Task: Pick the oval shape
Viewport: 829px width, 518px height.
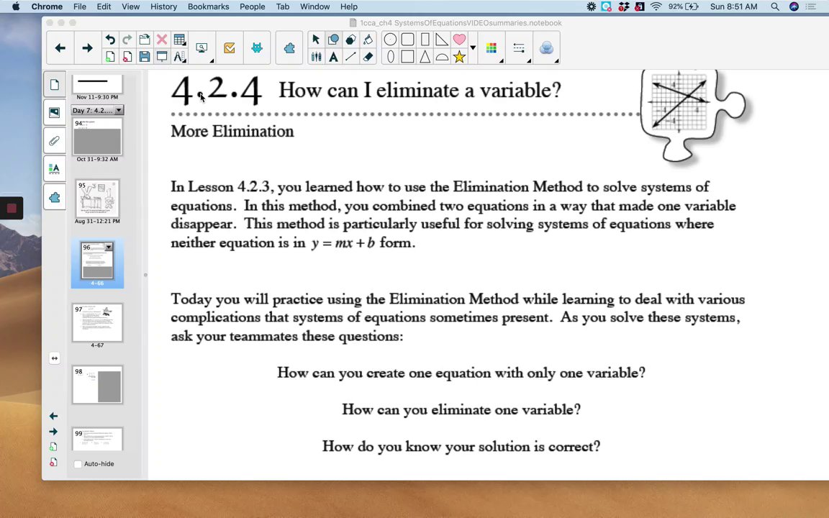Action: click(390, 57)
